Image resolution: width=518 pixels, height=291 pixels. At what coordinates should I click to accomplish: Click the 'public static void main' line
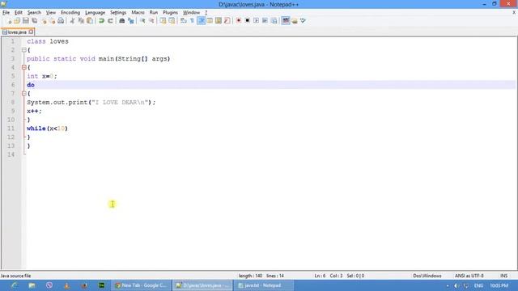coord(99,59)
